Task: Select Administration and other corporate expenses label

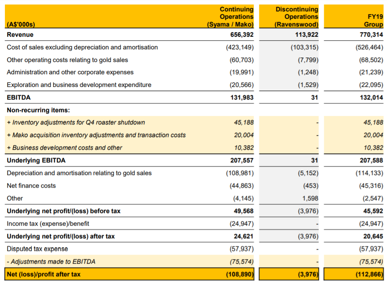Action: pyautogui.click(x=70, y=72)
